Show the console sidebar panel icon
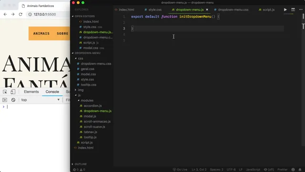This screenshot has width=305, height=172. point(5,100)
